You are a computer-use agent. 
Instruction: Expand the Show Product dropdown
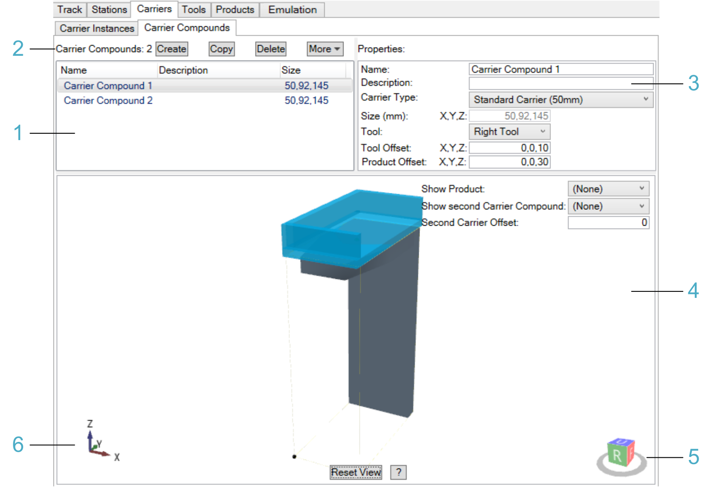coord(608,189)
